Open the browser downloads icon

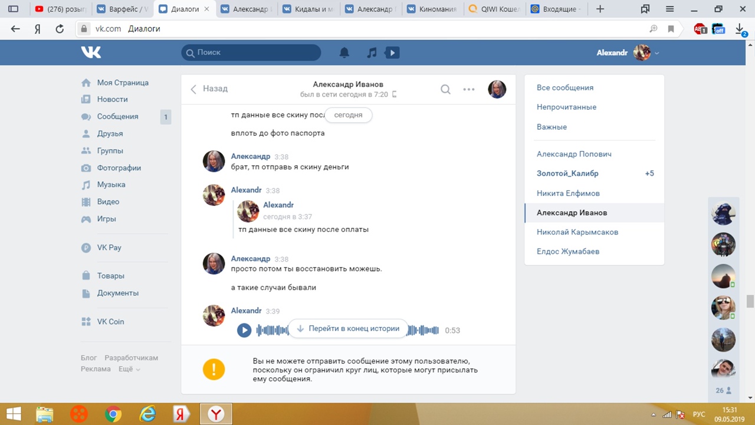(x=740, y=28)
